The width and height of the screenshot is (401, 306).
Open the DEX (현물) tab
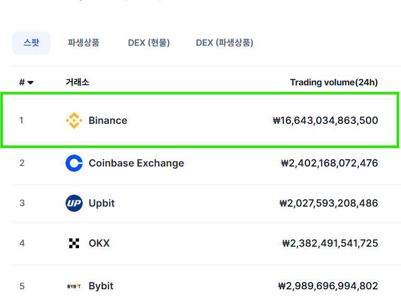tap(149, 43)
